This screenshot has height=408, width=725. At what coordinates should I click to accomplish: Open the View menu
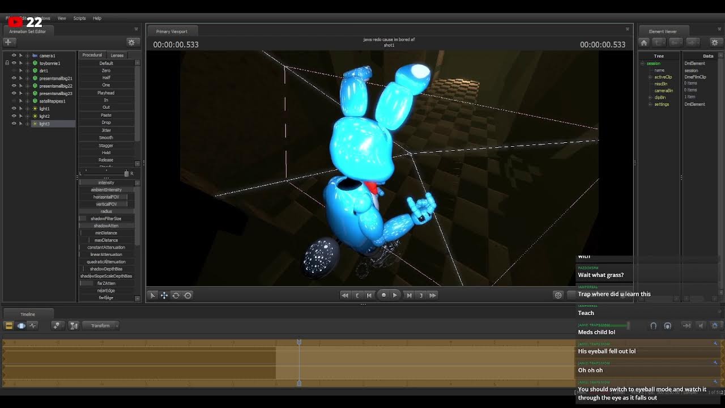tap(62, 18)
